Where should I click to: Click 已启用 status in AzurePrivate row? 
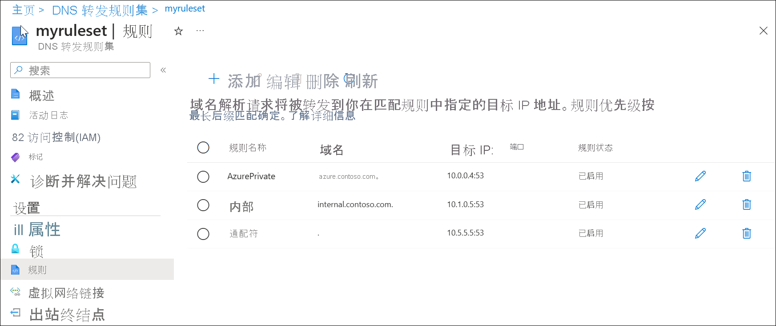pyautogui.click(x=591, y=176)
